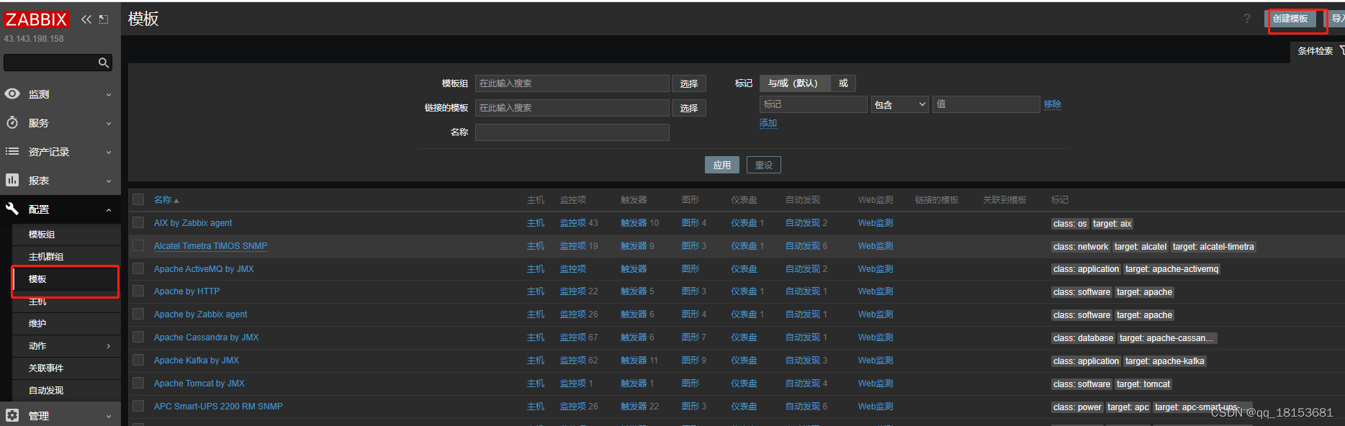Click 选择 button for 模板组
Viewport: 1345px width, 426px height.
click(x=689, y=83)
